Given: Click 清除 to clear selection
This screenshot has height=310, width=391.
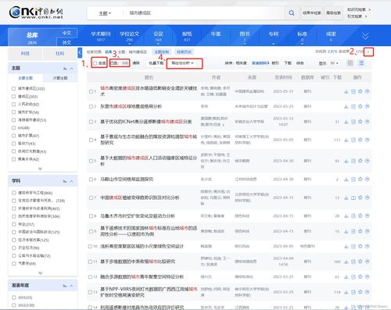Looking at the screenshot, I should pyautogui.click(x=136, y=63).
